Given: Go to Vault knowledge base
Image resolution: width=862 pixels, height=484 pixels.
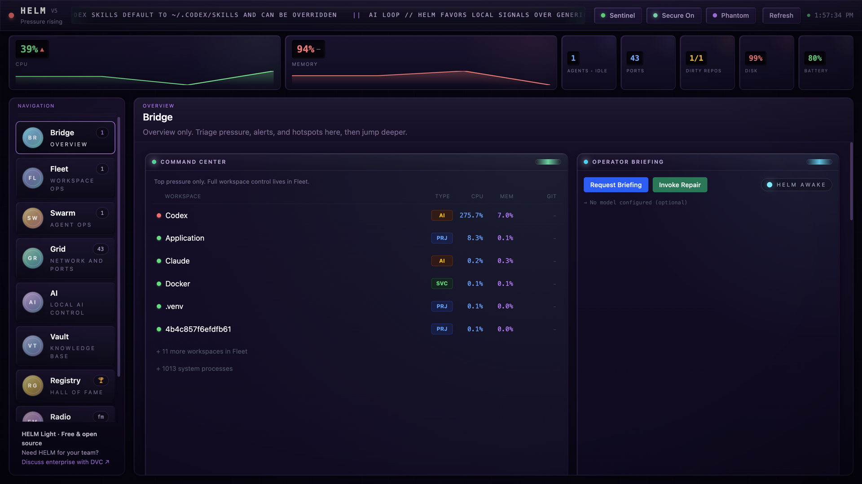Looking at the screenshot, I should click(66, 346).
